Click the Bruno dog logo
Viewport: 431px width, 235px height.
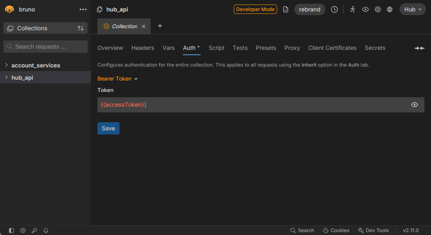click(9, 9)
